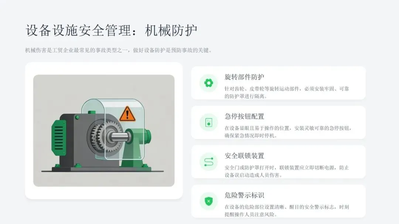
Task: Click the emergency stop device icon
Action: (209, 123)
